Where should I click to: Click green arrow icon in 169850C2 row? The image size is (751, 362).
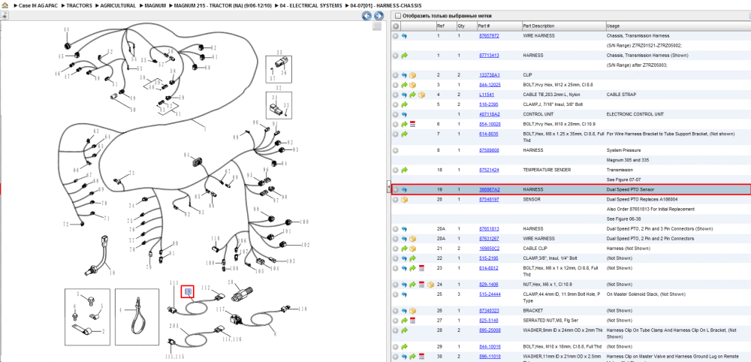(404, 249)
